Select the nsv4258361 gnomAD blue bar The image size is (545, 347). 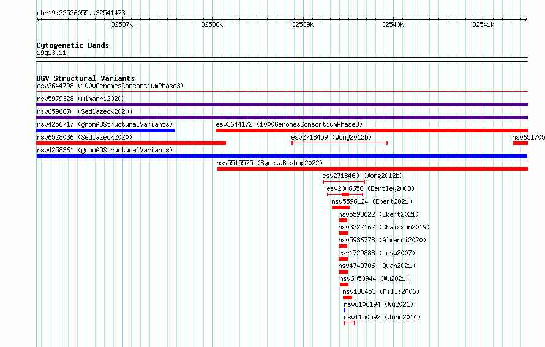click(282, 156)
